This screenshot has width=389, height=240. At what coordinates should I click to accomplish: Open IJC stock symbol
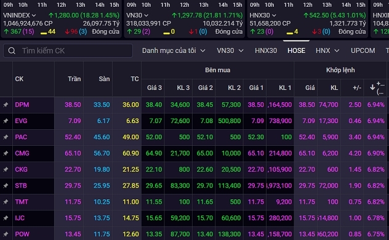[20, 218]
